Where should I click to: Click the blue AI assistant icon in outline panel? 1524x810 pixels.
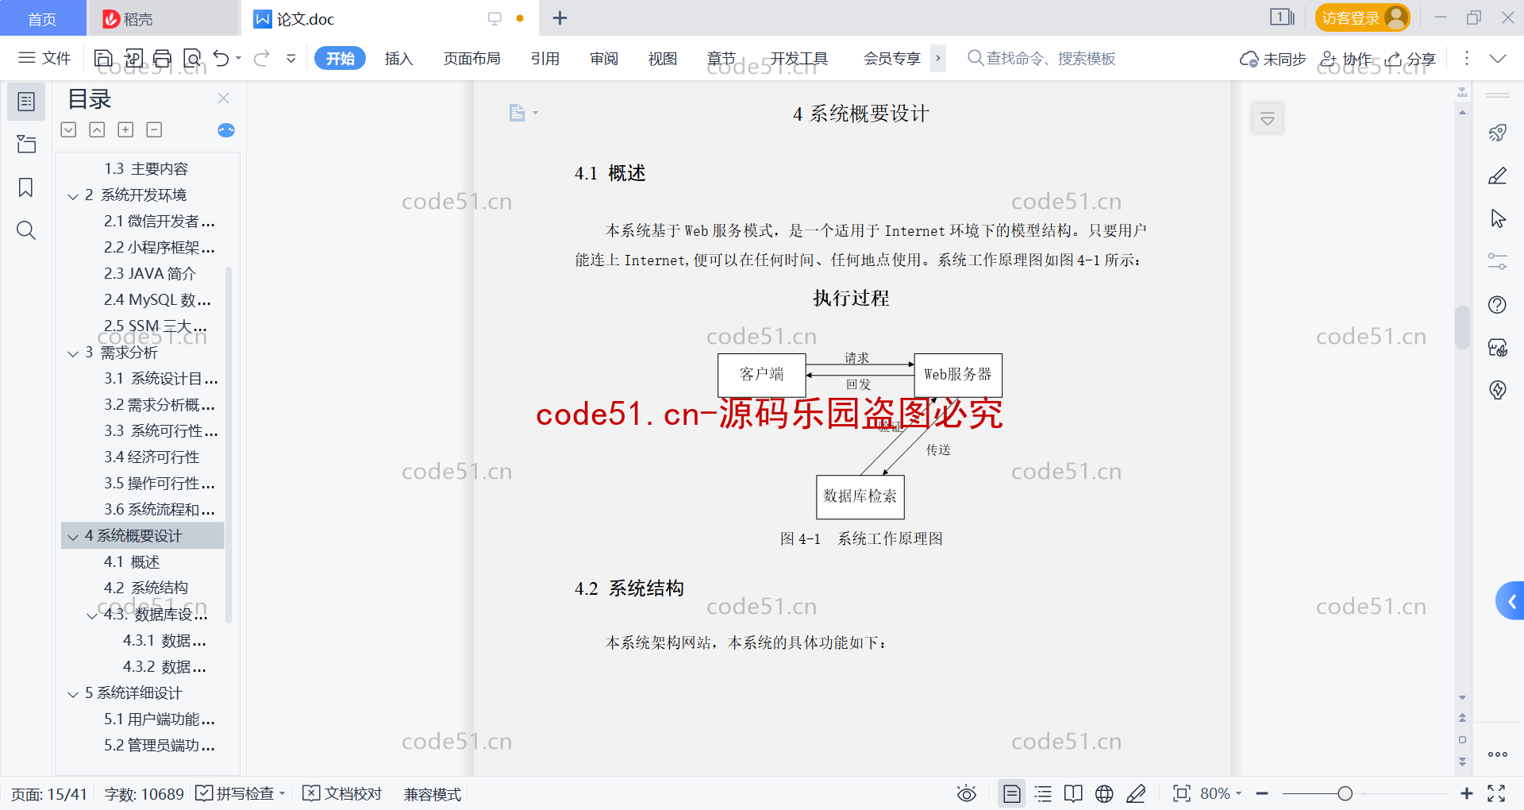(226, 130)
